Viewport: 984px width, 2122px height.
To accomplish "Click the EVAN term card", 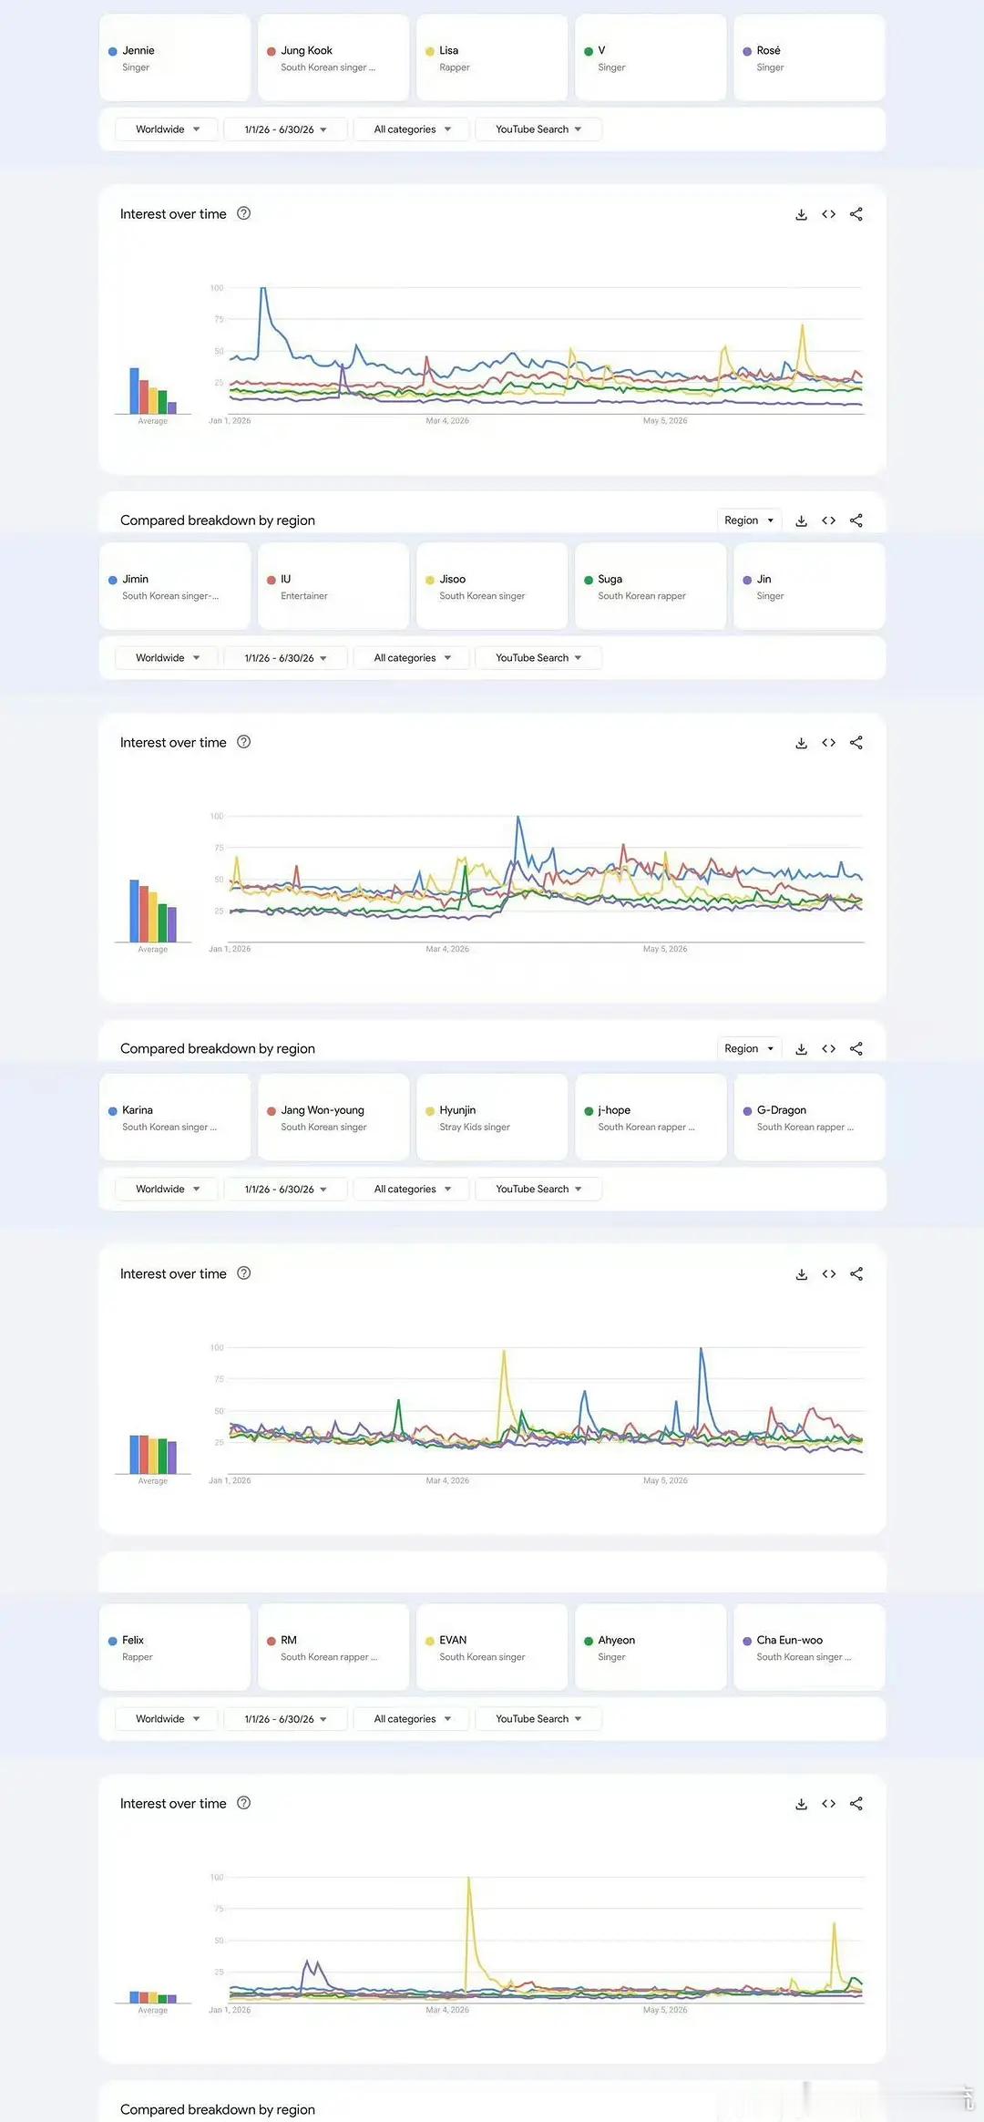I will coord(492,1647).
